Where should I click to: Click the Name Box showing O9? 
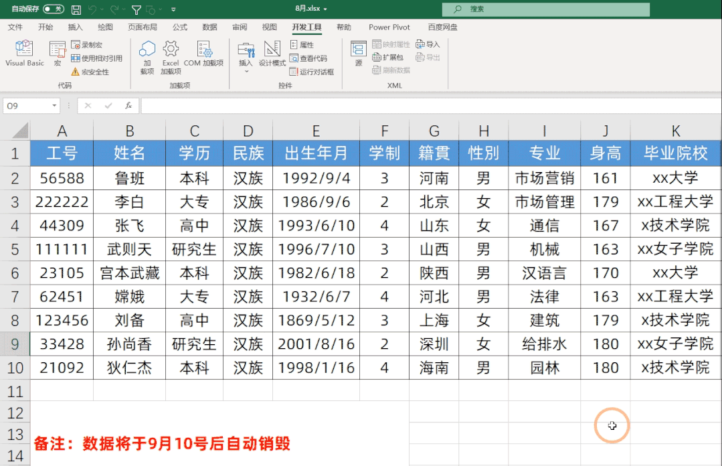27,106
